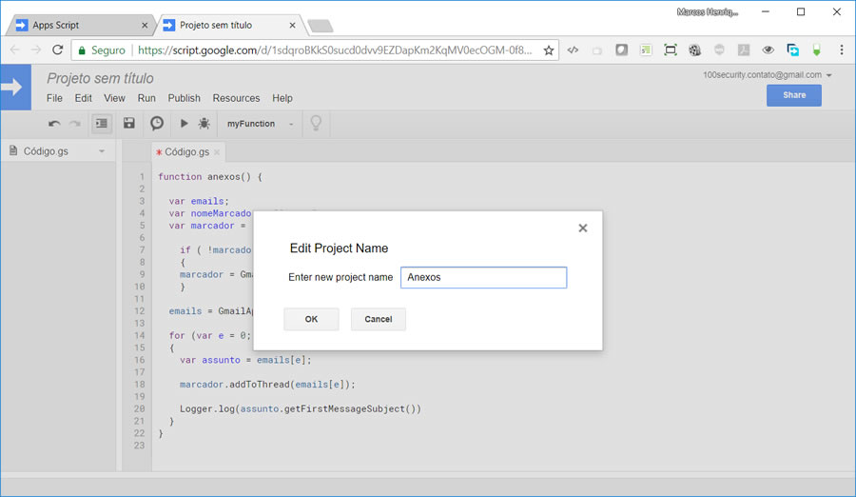Click OK in Edit Project Name dialog

(x=311, y=319)
